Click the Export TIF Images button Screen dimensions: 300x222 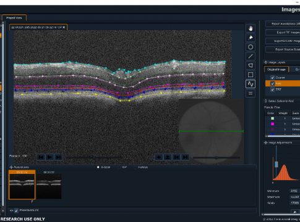(x=283, y=33)
